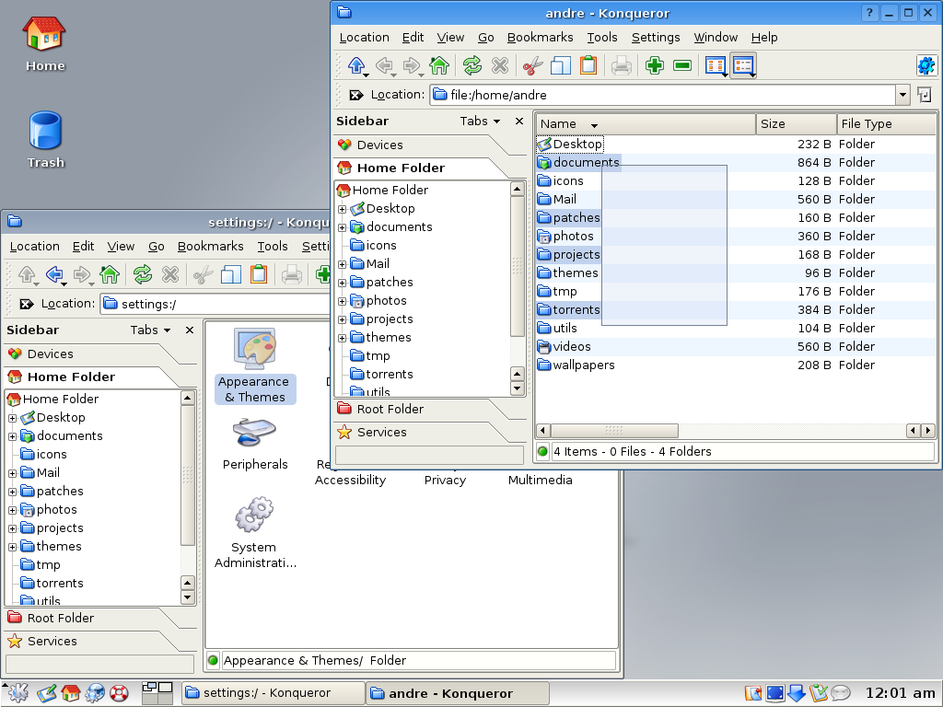This screenshot has width=943, height=707.
Task: Click Cut scissors in andre Konqueror toolbar
Action: pos(533,65)
